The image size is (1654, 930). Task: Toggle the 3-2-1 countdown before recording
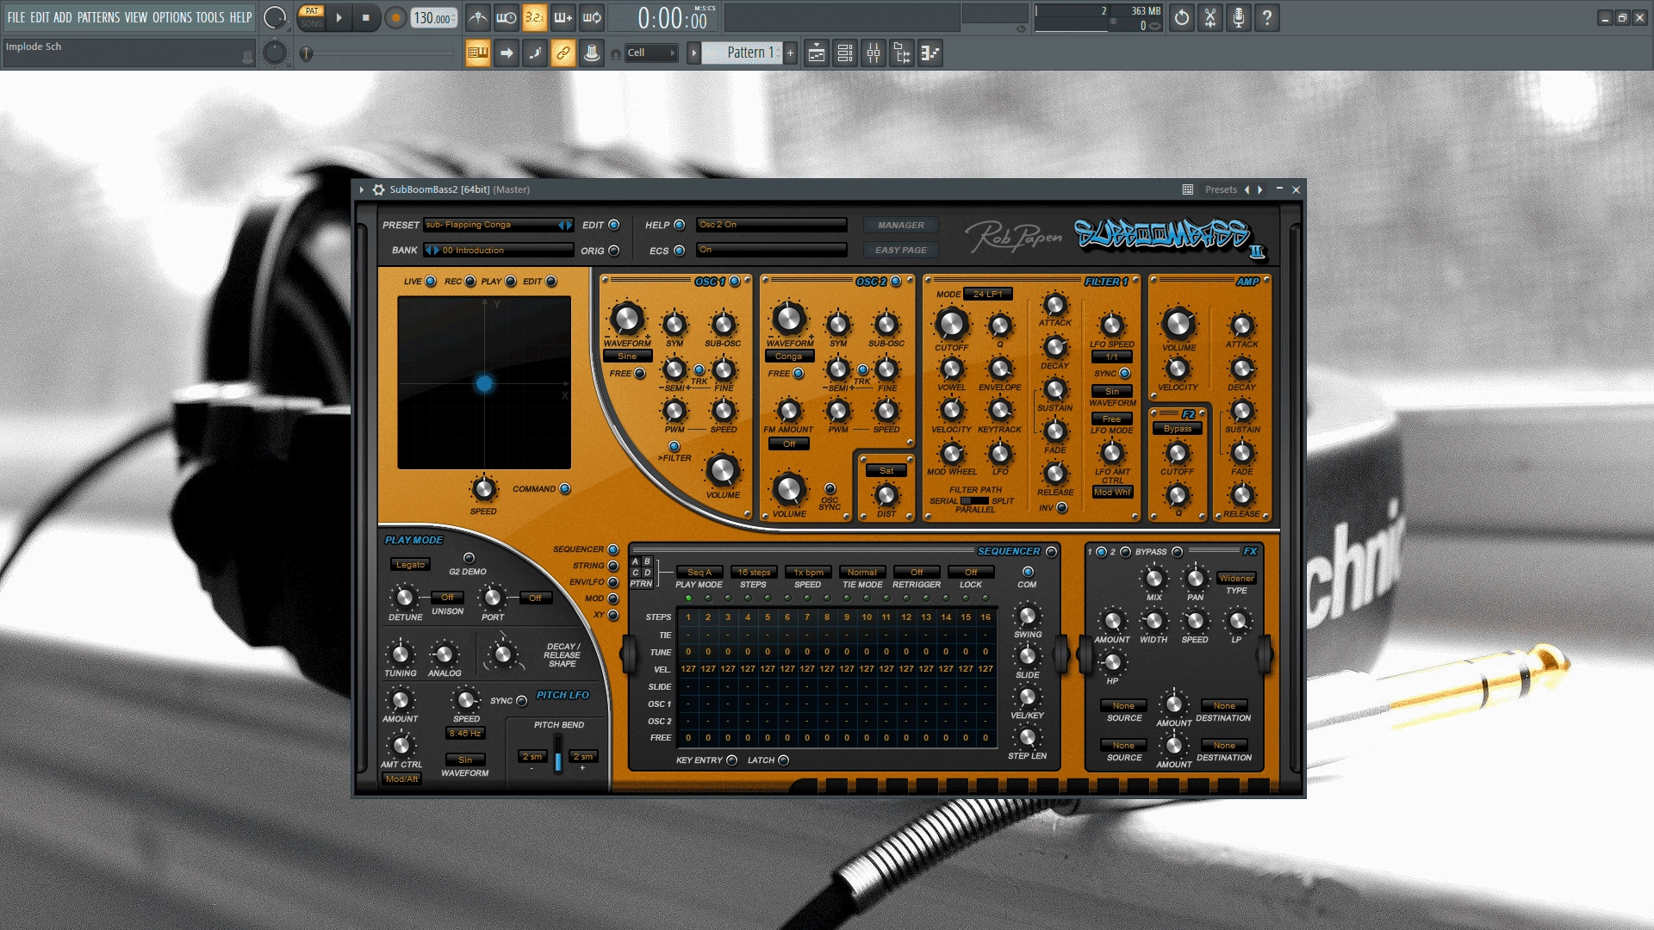[534, 17]
